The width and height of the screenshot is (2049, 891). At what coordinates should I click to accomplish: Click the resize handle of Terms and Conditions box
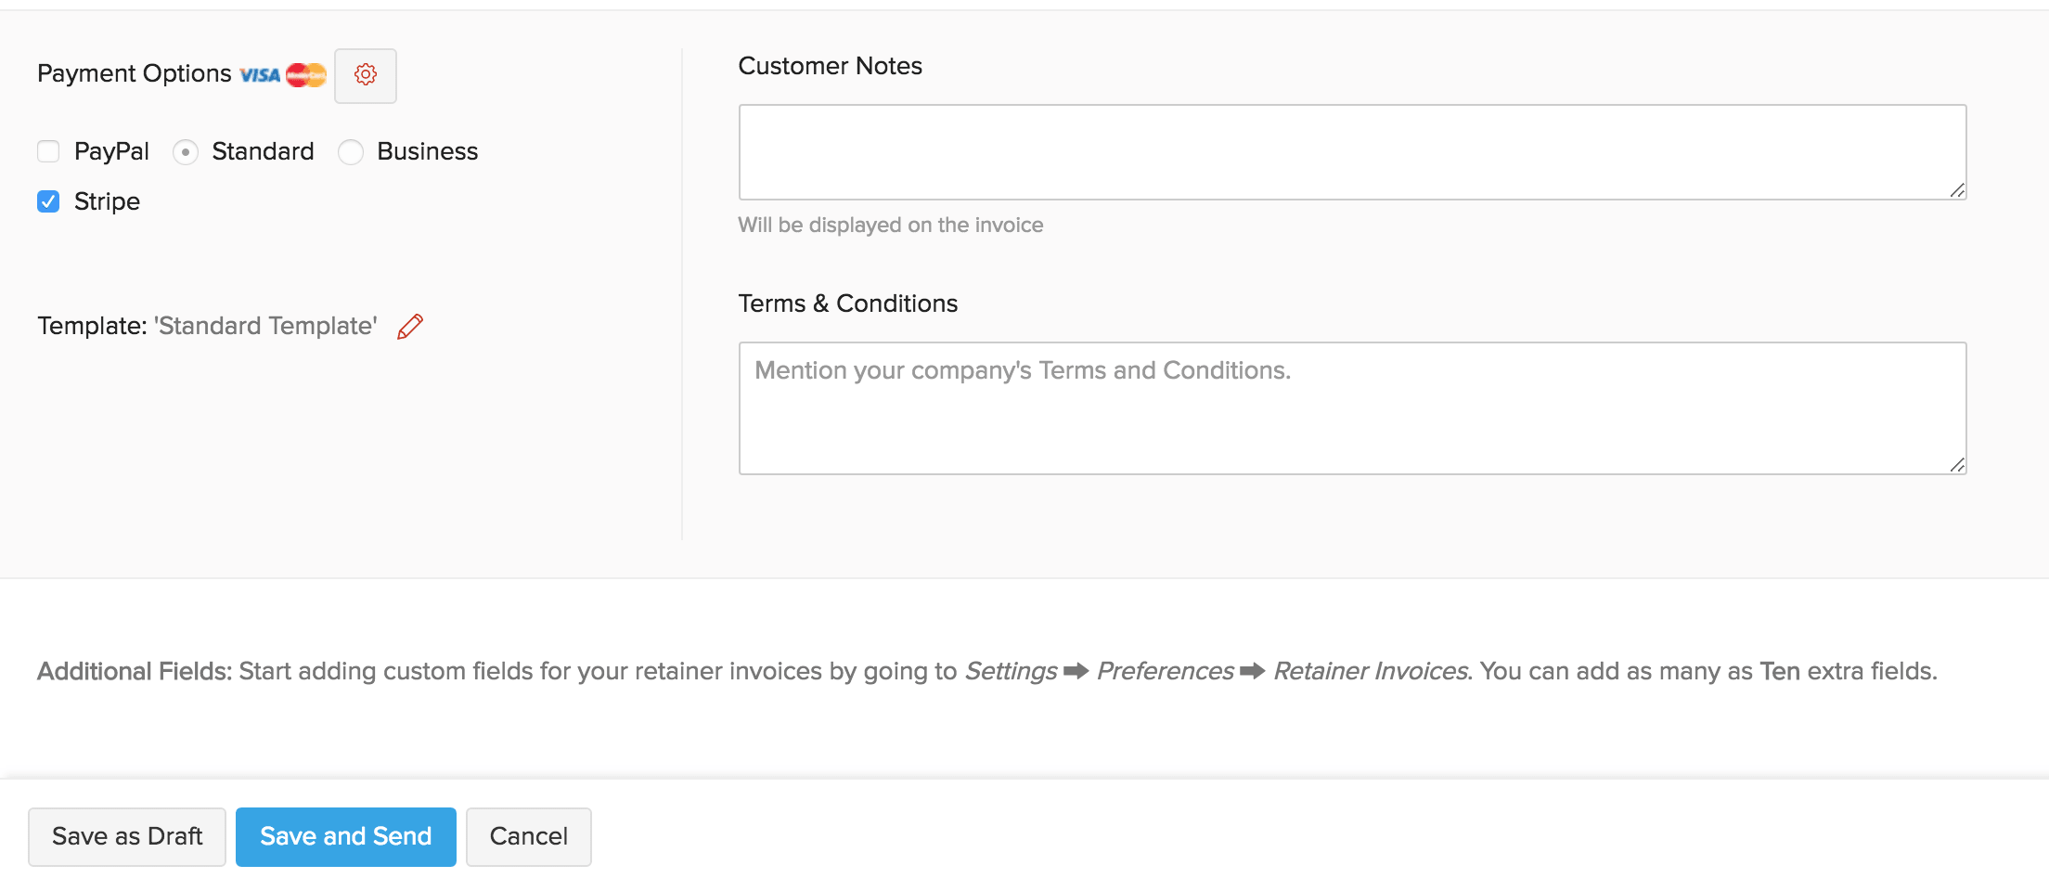(1958, 466)
